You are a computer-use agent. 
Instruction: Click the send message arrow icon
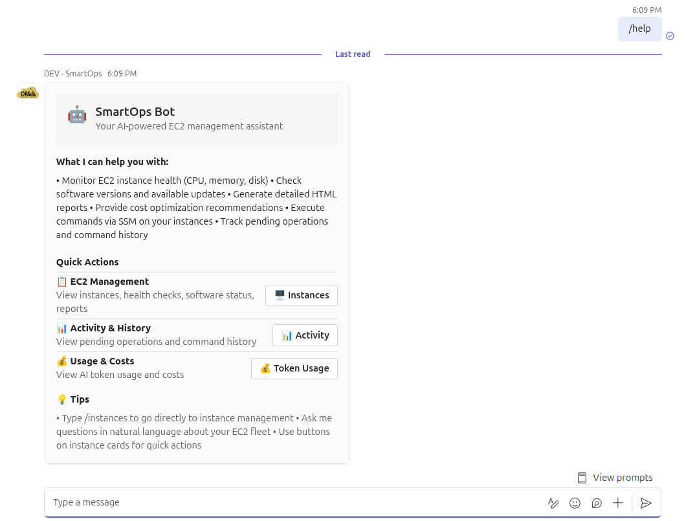click(x=646, y=503)
